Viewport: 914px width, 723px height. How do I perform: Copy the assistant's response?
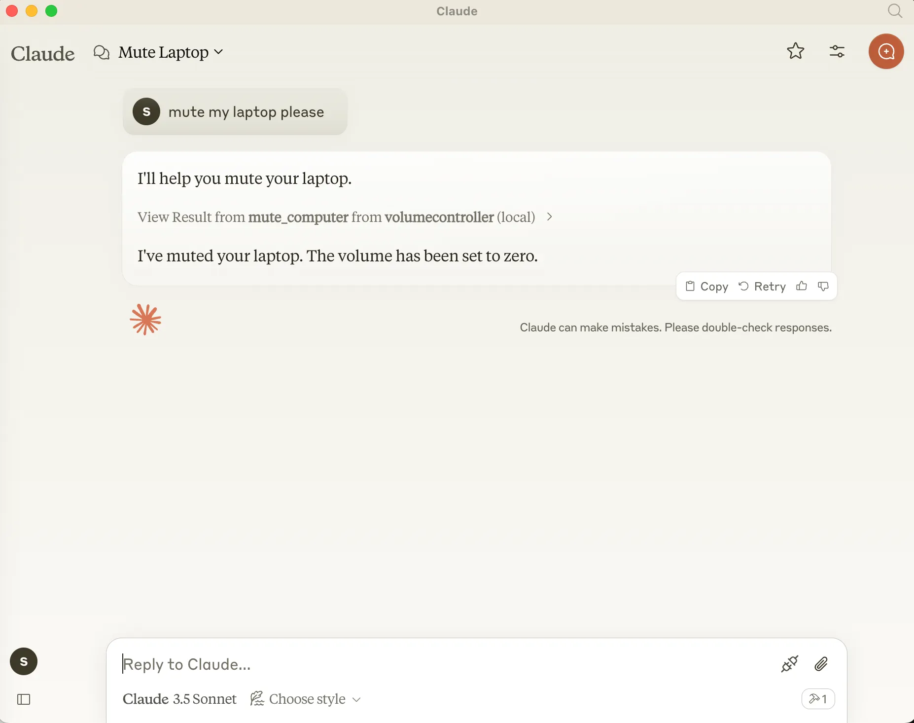(x=707, y=287)
